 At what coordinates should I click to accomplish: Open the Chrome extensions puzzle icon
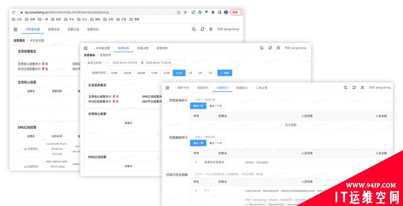pyautogui.click(x=213, y=12)
